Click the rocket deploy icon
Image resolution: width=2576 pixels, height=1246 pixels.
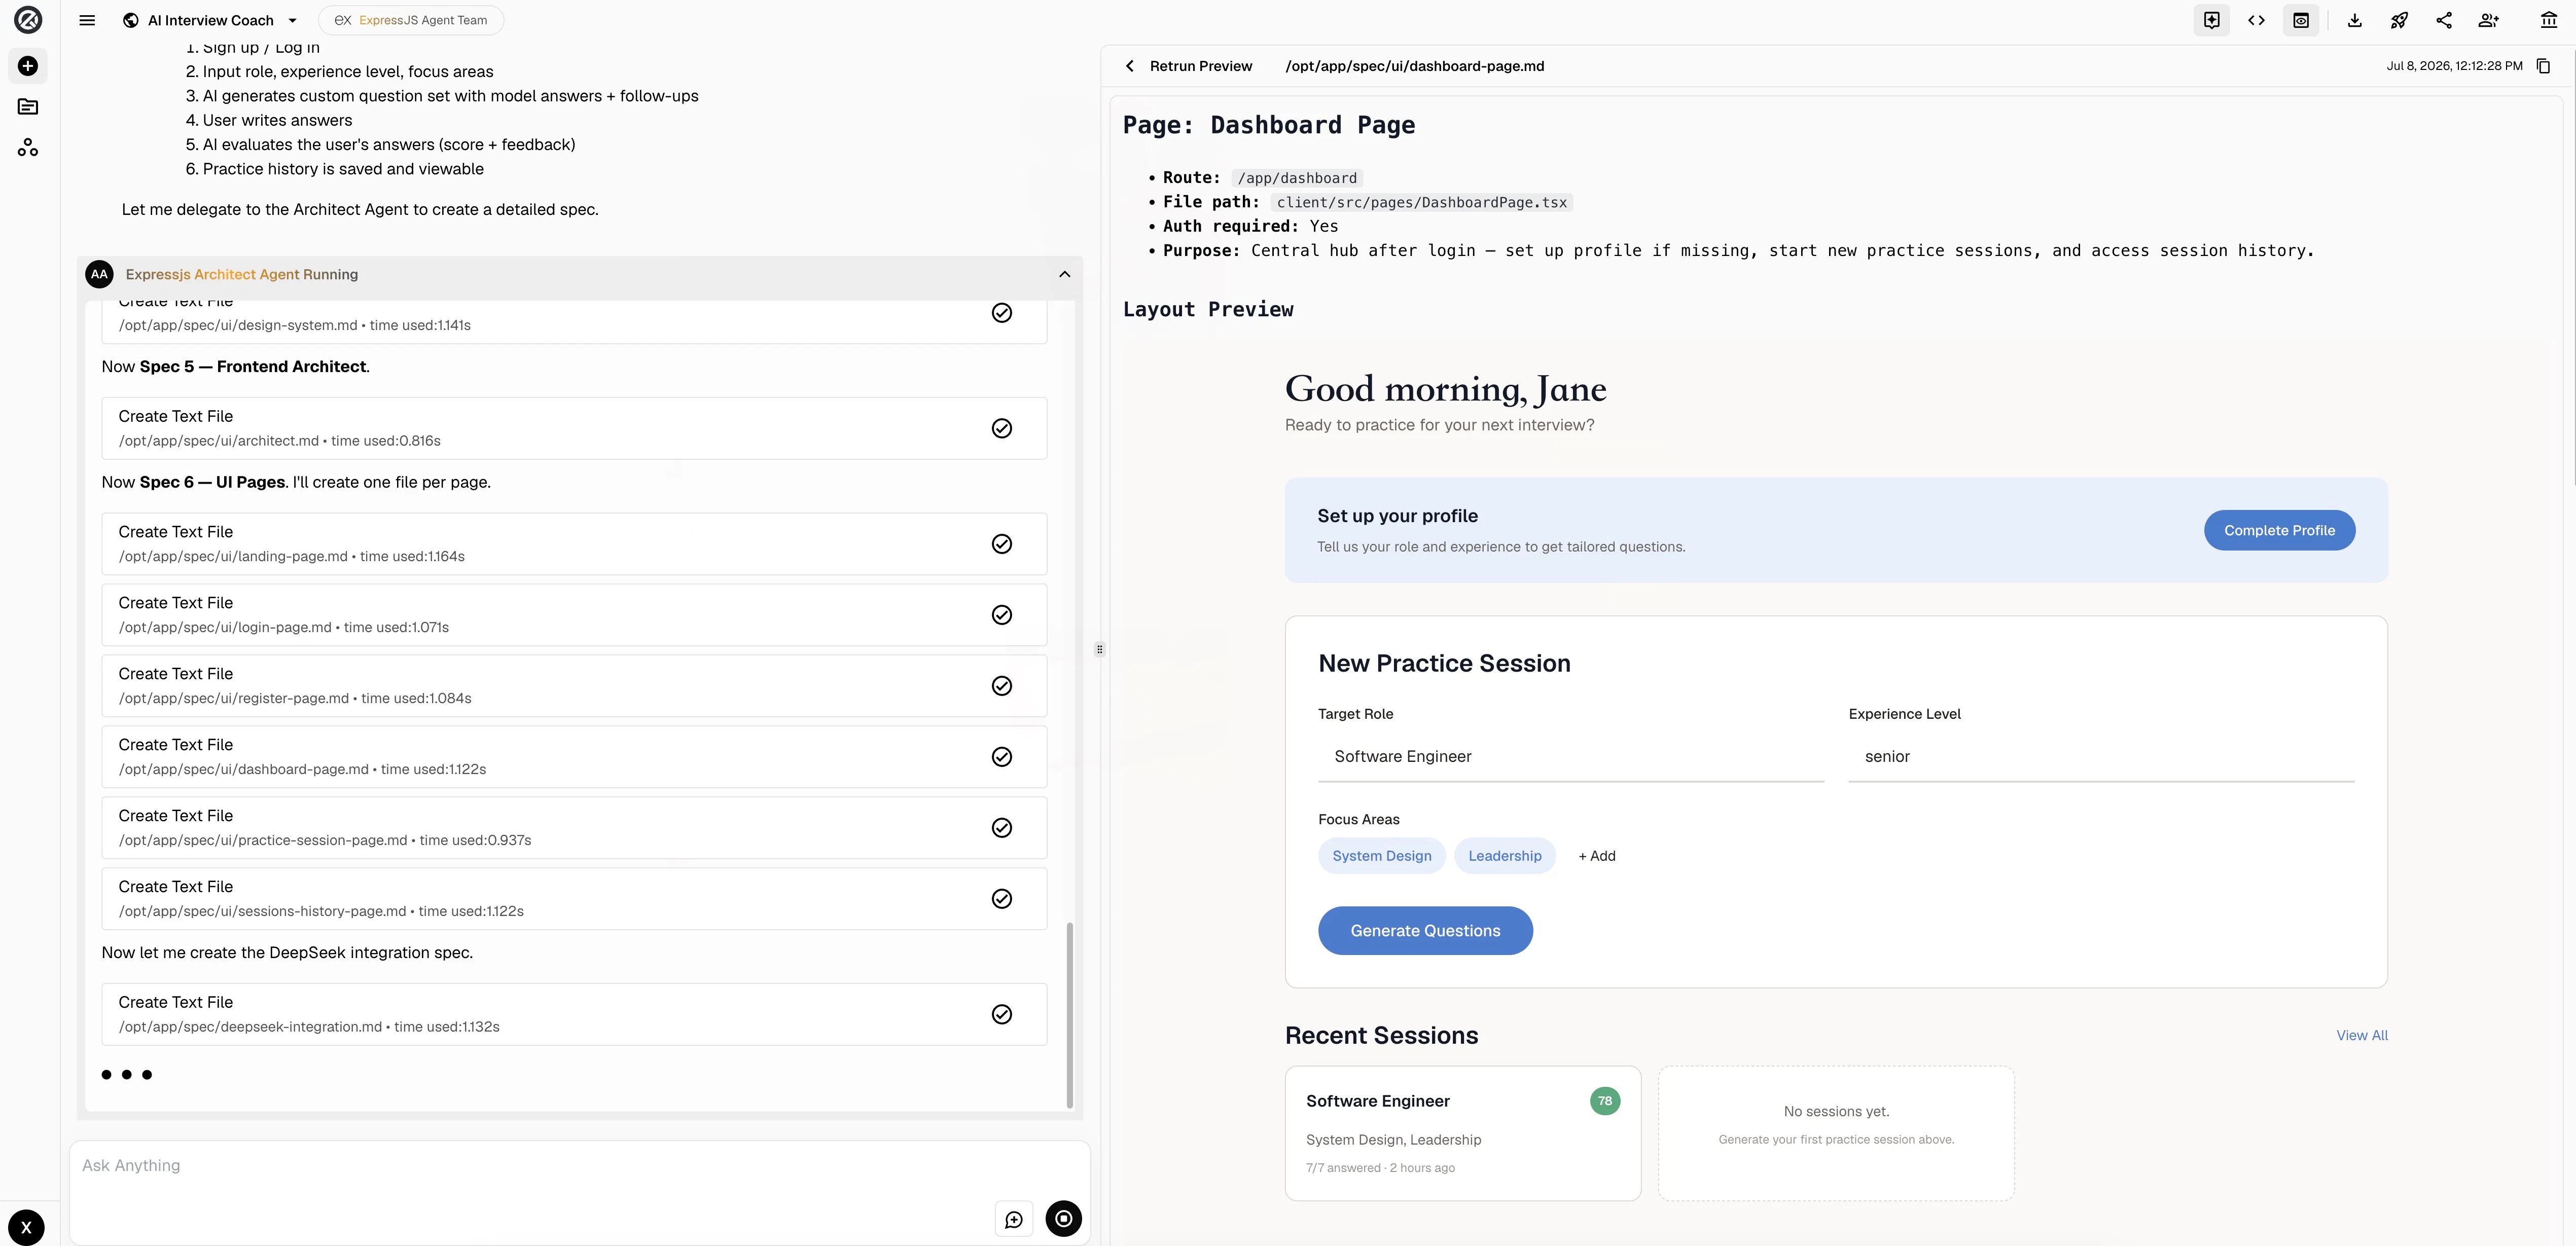click(2399, 20)
